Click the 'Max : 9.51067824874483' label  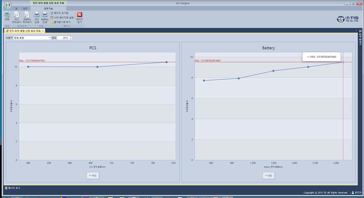[x=208, y=61]
